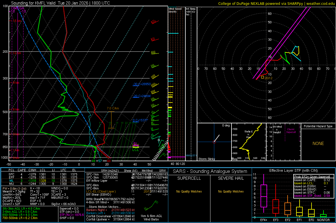Click the orange '7.0 C/km' lapse rate label
The width and height of the screenshot is (336, 223).
[113, 108]
